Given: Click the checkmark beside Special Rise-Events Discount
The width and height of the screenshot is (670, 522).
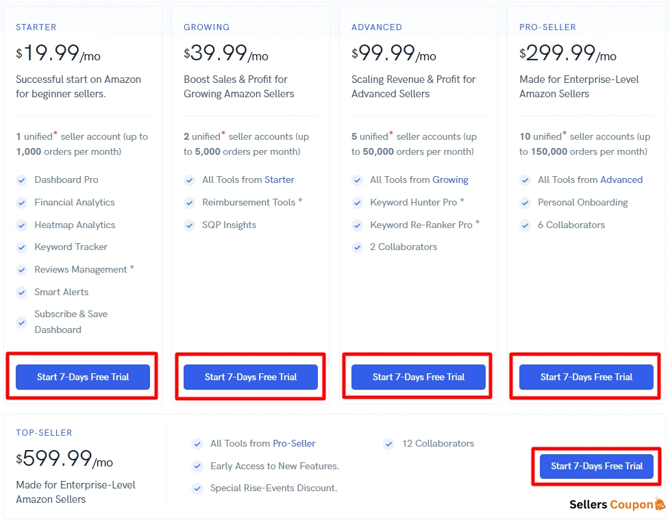Looking at the screenshot, I should point(197,488).
